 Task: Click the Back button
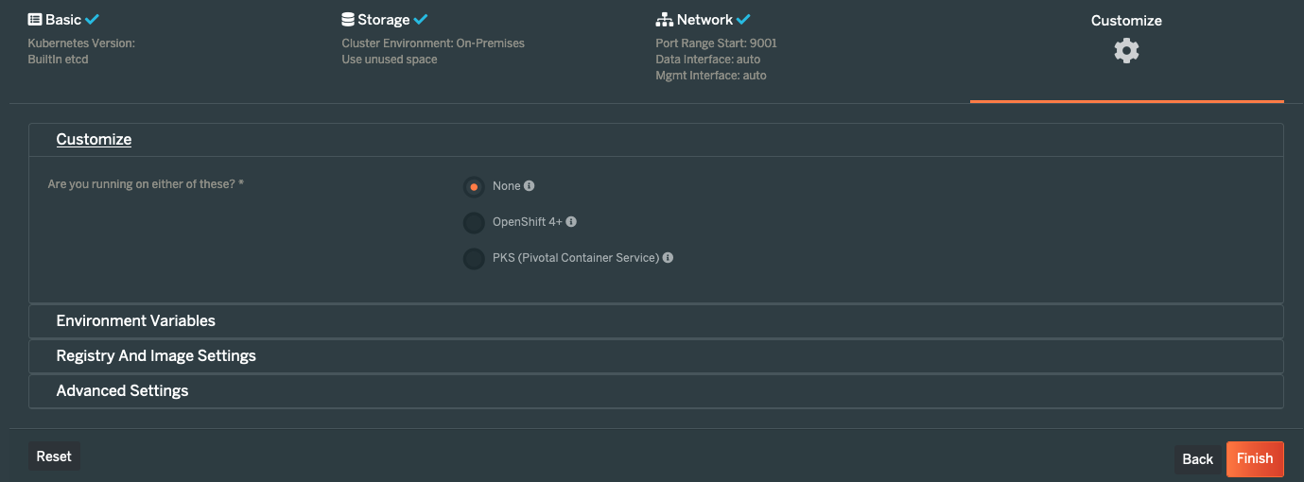click(1197, 459)
